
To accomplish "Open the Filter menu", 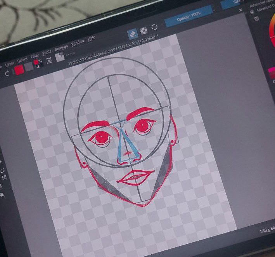I will [35, 56].
